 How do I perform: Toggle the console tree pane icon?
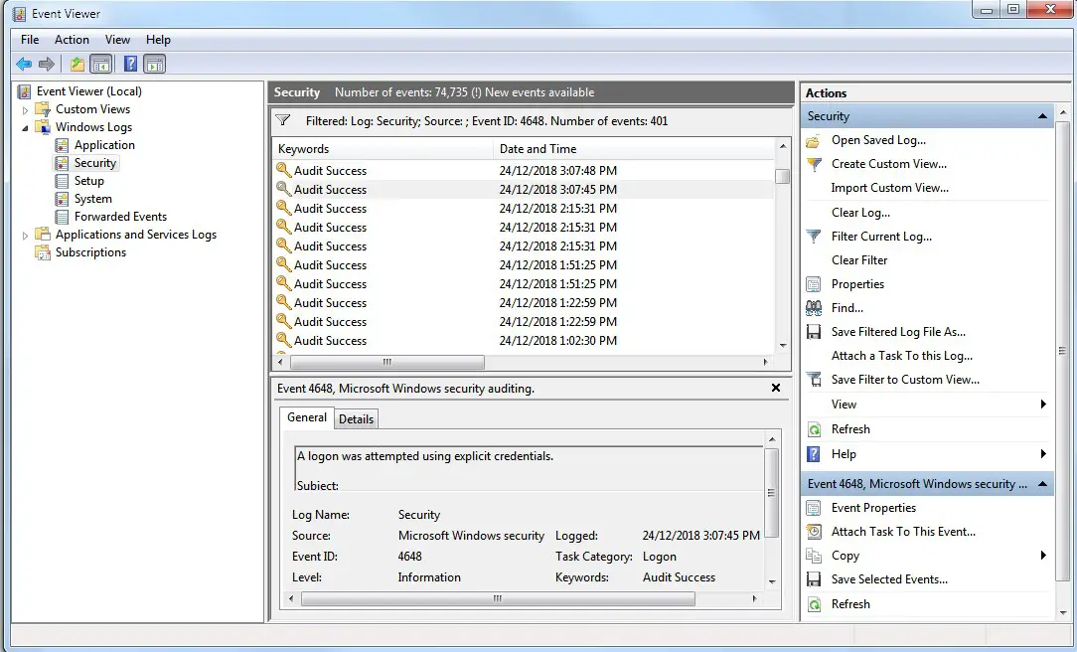point(101,65)
